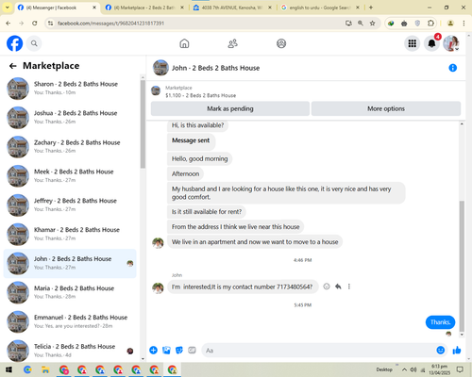Click the John - 2 Beds 2 Baths House header title
Image resolution: width=472 pixels, height=377 pixels.
215,68
